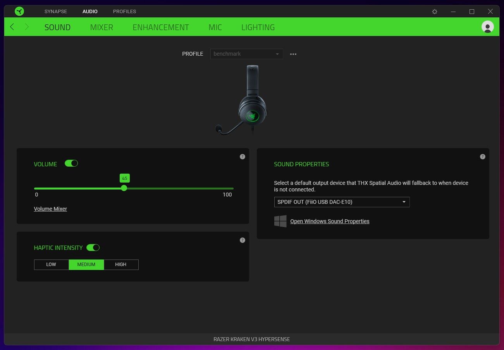Viewport: 504px width, 350px height.
Task: Minimize the Razer Synapse window
Action: (x=453, y=12)
